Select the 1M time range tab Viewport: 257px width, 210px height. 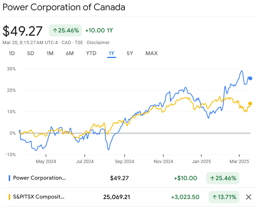pos(50,53)
